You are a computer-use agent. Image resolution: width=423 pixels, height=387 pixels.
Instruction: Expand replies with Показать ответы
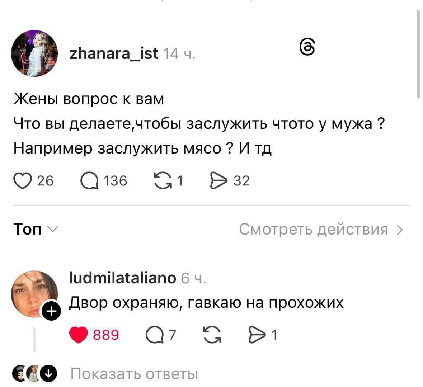(135, 374)
